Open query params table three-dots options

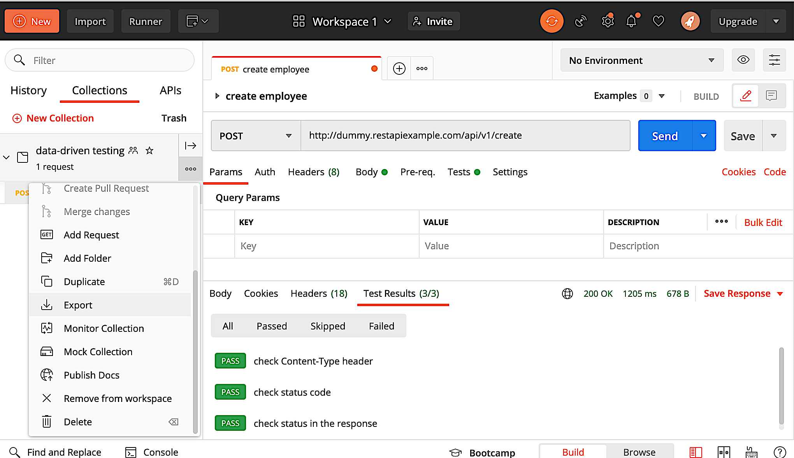[x=721, y=222]
